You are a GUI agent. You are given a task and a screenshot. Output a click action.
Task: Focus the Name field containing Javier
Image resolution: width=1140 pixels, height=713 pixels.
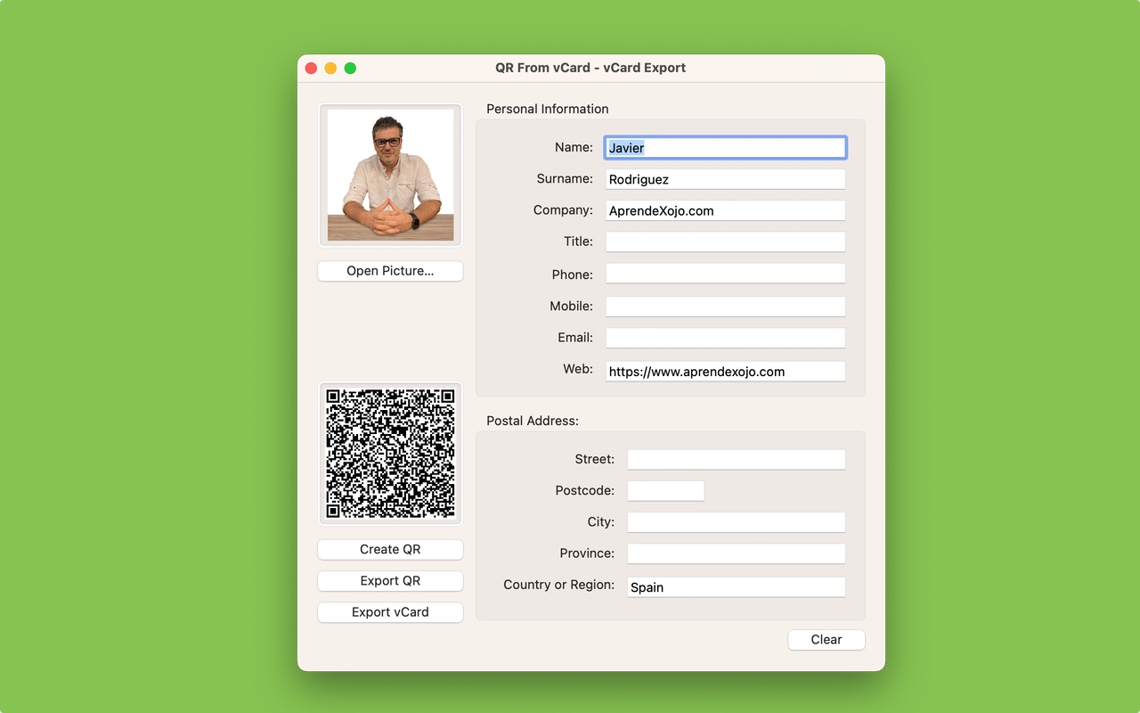coord(725,148)
